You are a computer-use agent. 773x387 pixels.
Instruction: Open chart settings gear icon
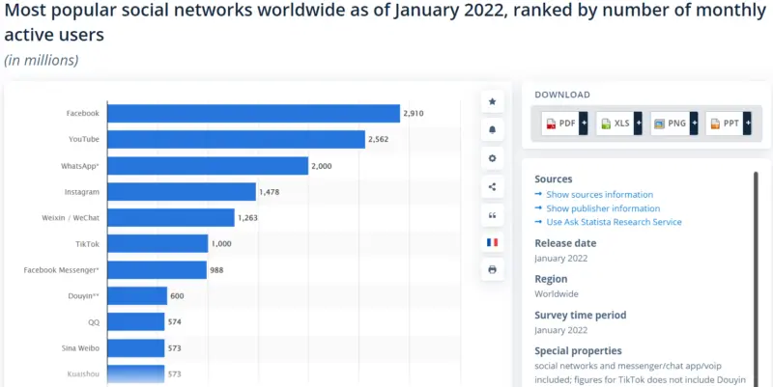coord(493,157)
